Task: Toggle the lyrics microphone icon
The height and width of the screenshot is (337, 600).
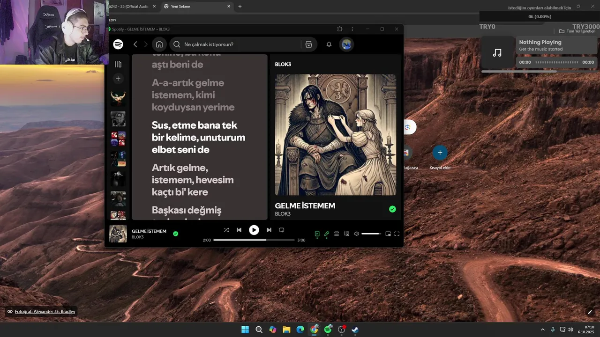Action: pyautogui.click(x=327, y=234)
